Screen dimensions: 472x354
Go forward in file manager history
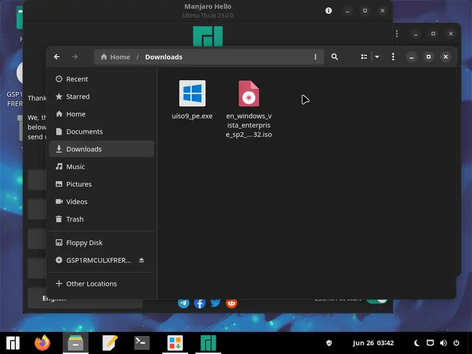[75, 57]
